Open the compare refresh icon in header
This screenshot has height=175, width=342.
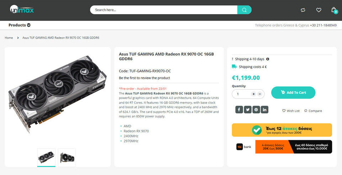(x=303, y=10)
